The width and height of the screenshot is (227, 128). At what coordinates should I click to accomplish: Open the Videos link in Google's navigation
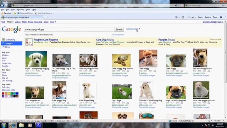[18, 22]
